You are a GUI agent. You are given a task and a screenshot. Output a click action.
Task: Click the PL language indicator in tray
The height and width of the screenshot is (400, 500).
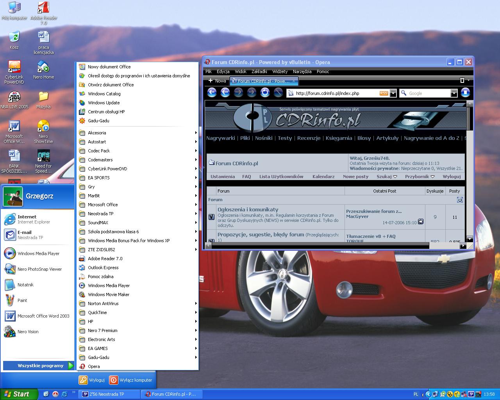(416, 394)
